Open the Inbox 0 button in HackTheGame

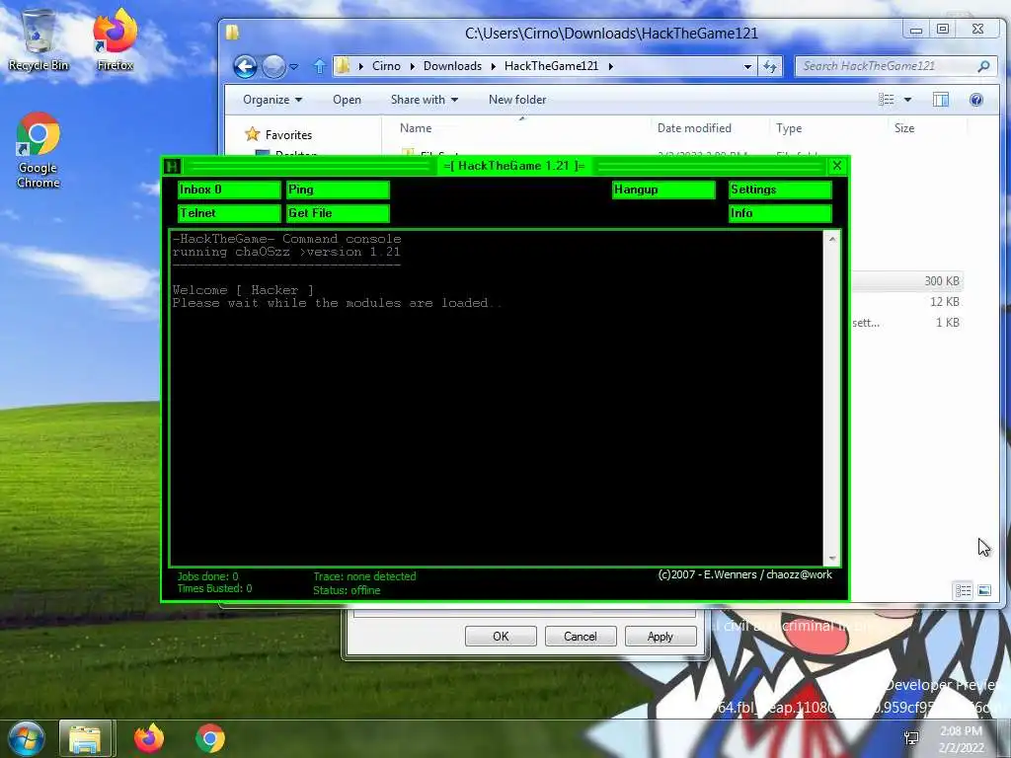(x=229, y=189)
